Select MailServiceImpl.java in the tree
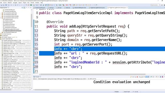The width and height of the screenshot is (165, 93). [x=10, y=24]
